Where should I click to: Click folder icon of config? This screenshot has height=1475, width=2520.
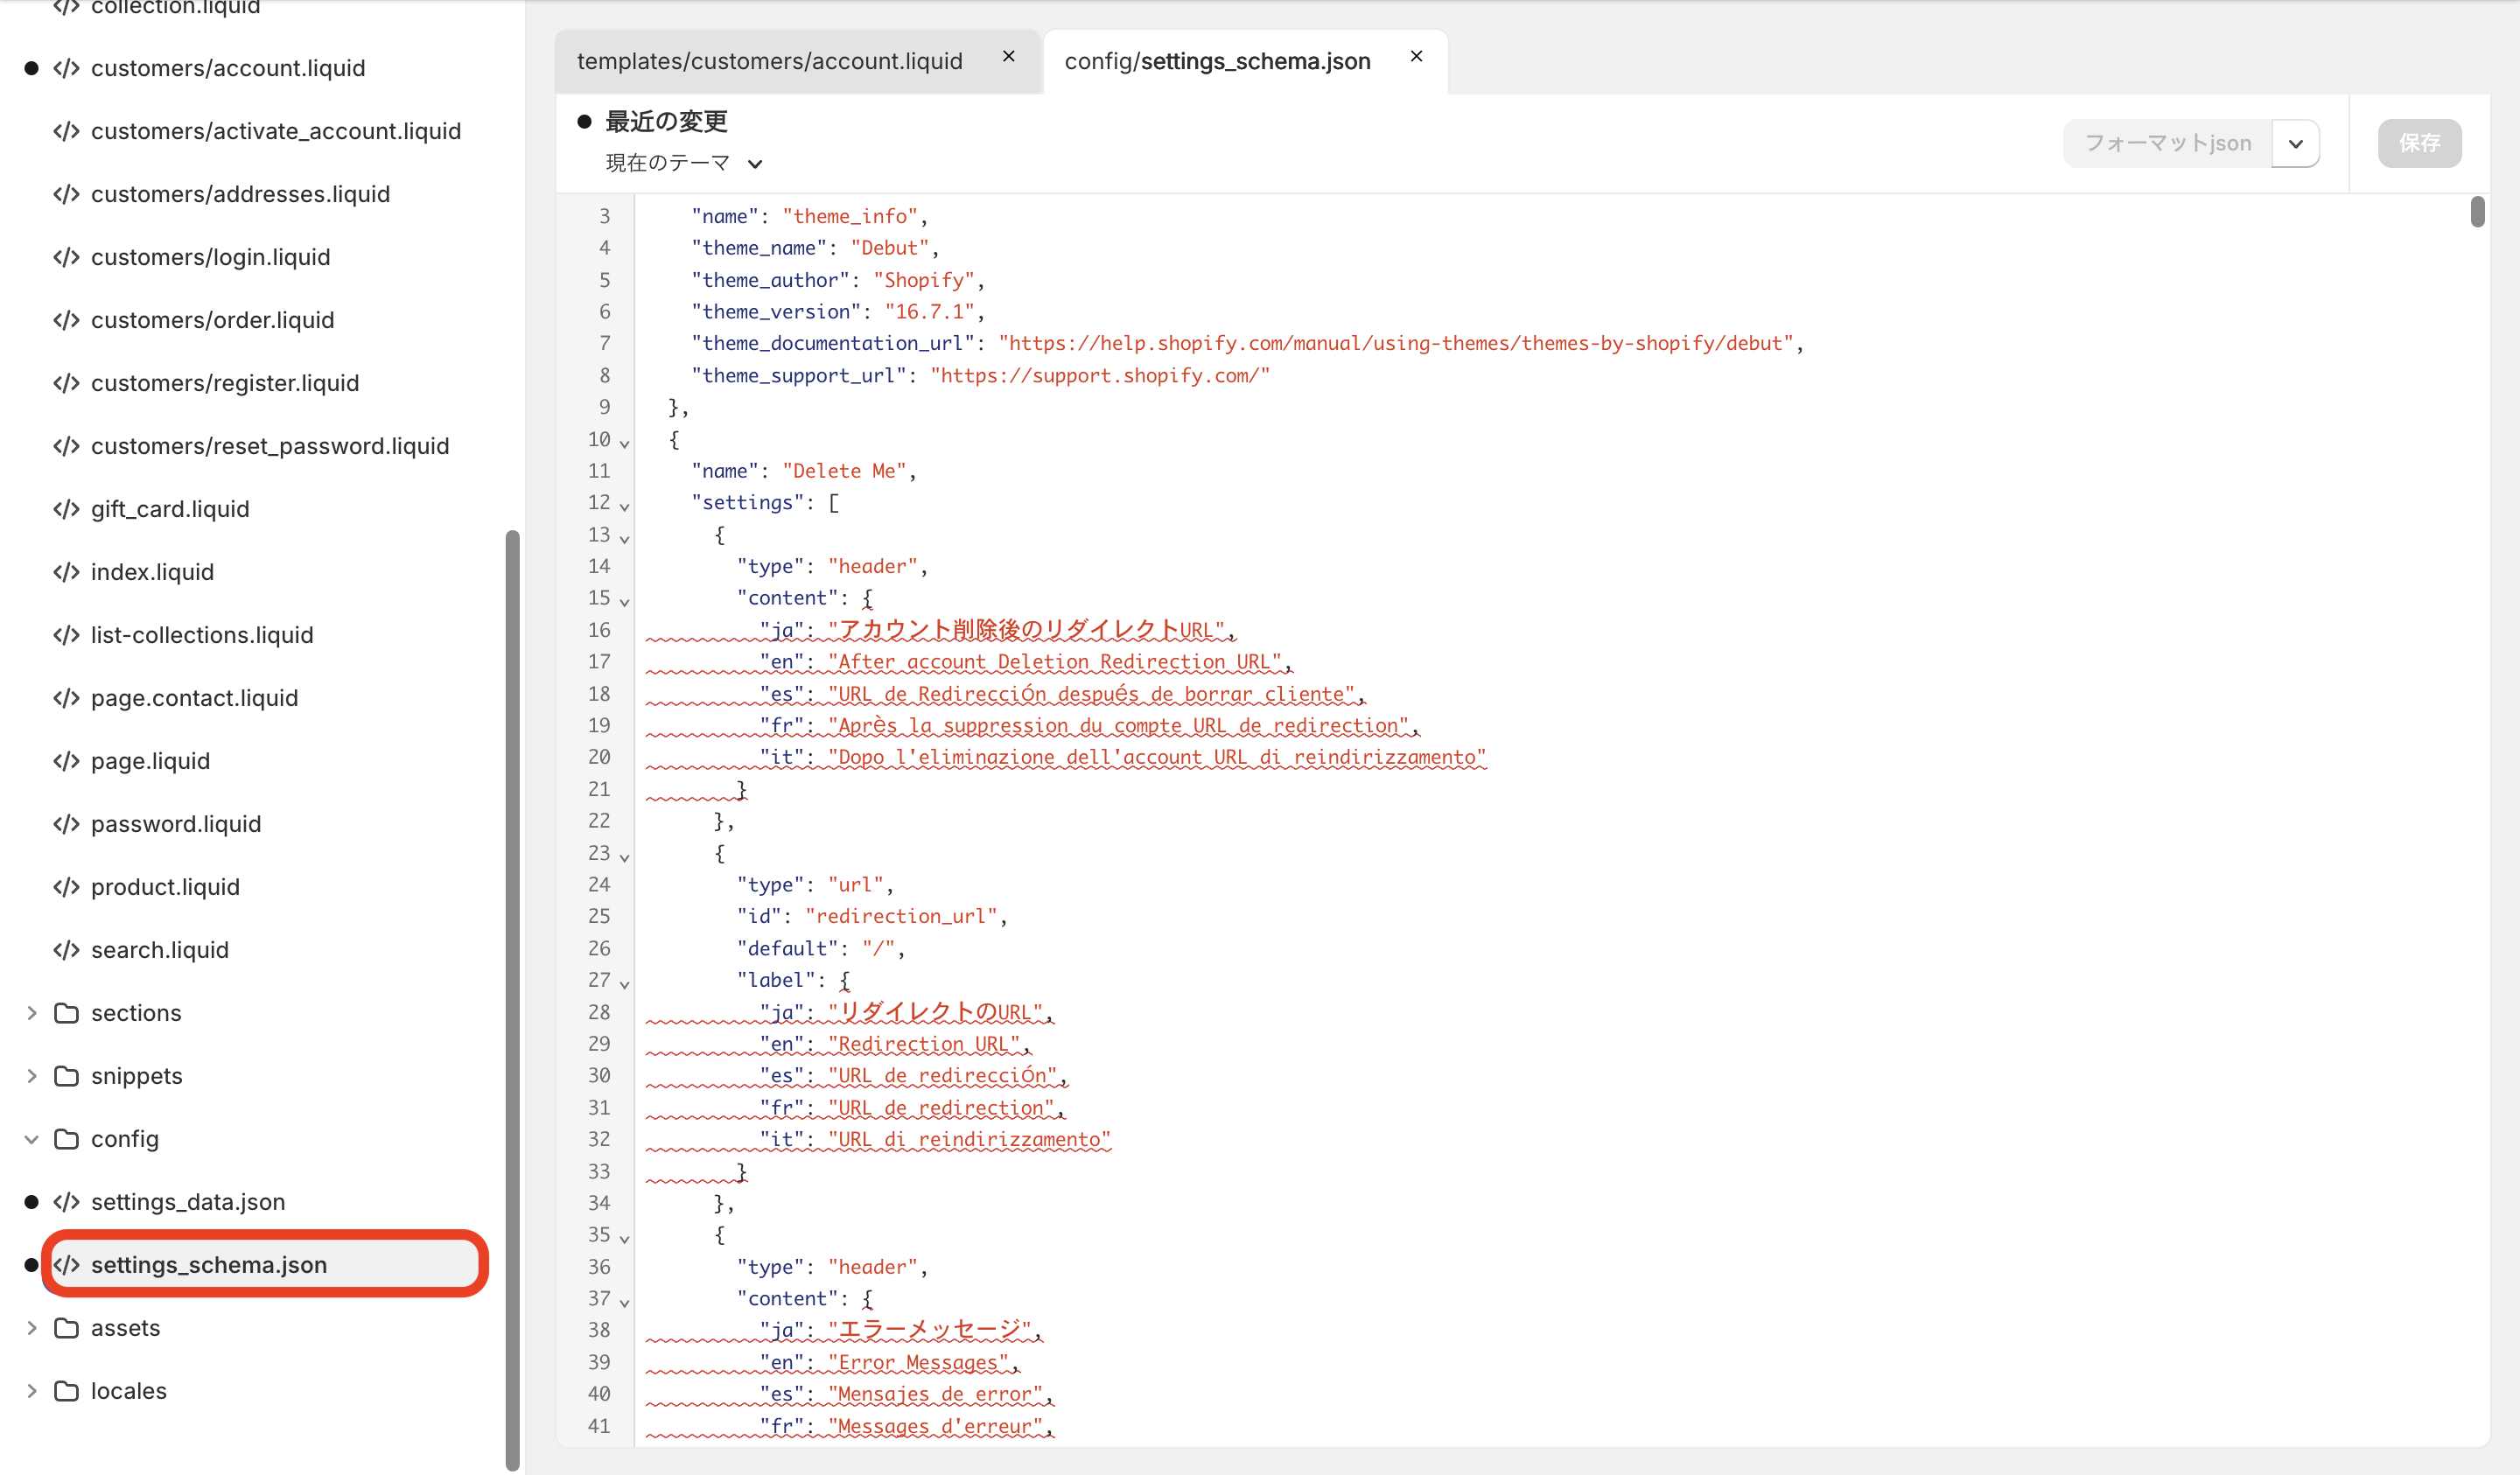pos(66,1139)
